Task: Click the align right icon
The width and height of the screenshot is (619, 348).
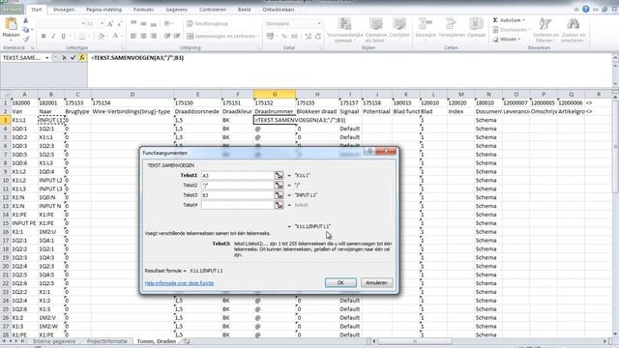Action: (x=153, y=36)
